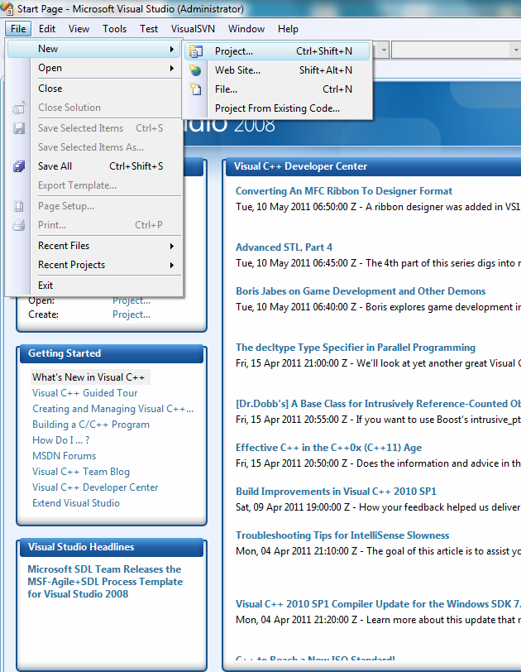Open Boris Jabes on Game Development article
This screenshot has width=521, height=672.
tap(361, 291)
